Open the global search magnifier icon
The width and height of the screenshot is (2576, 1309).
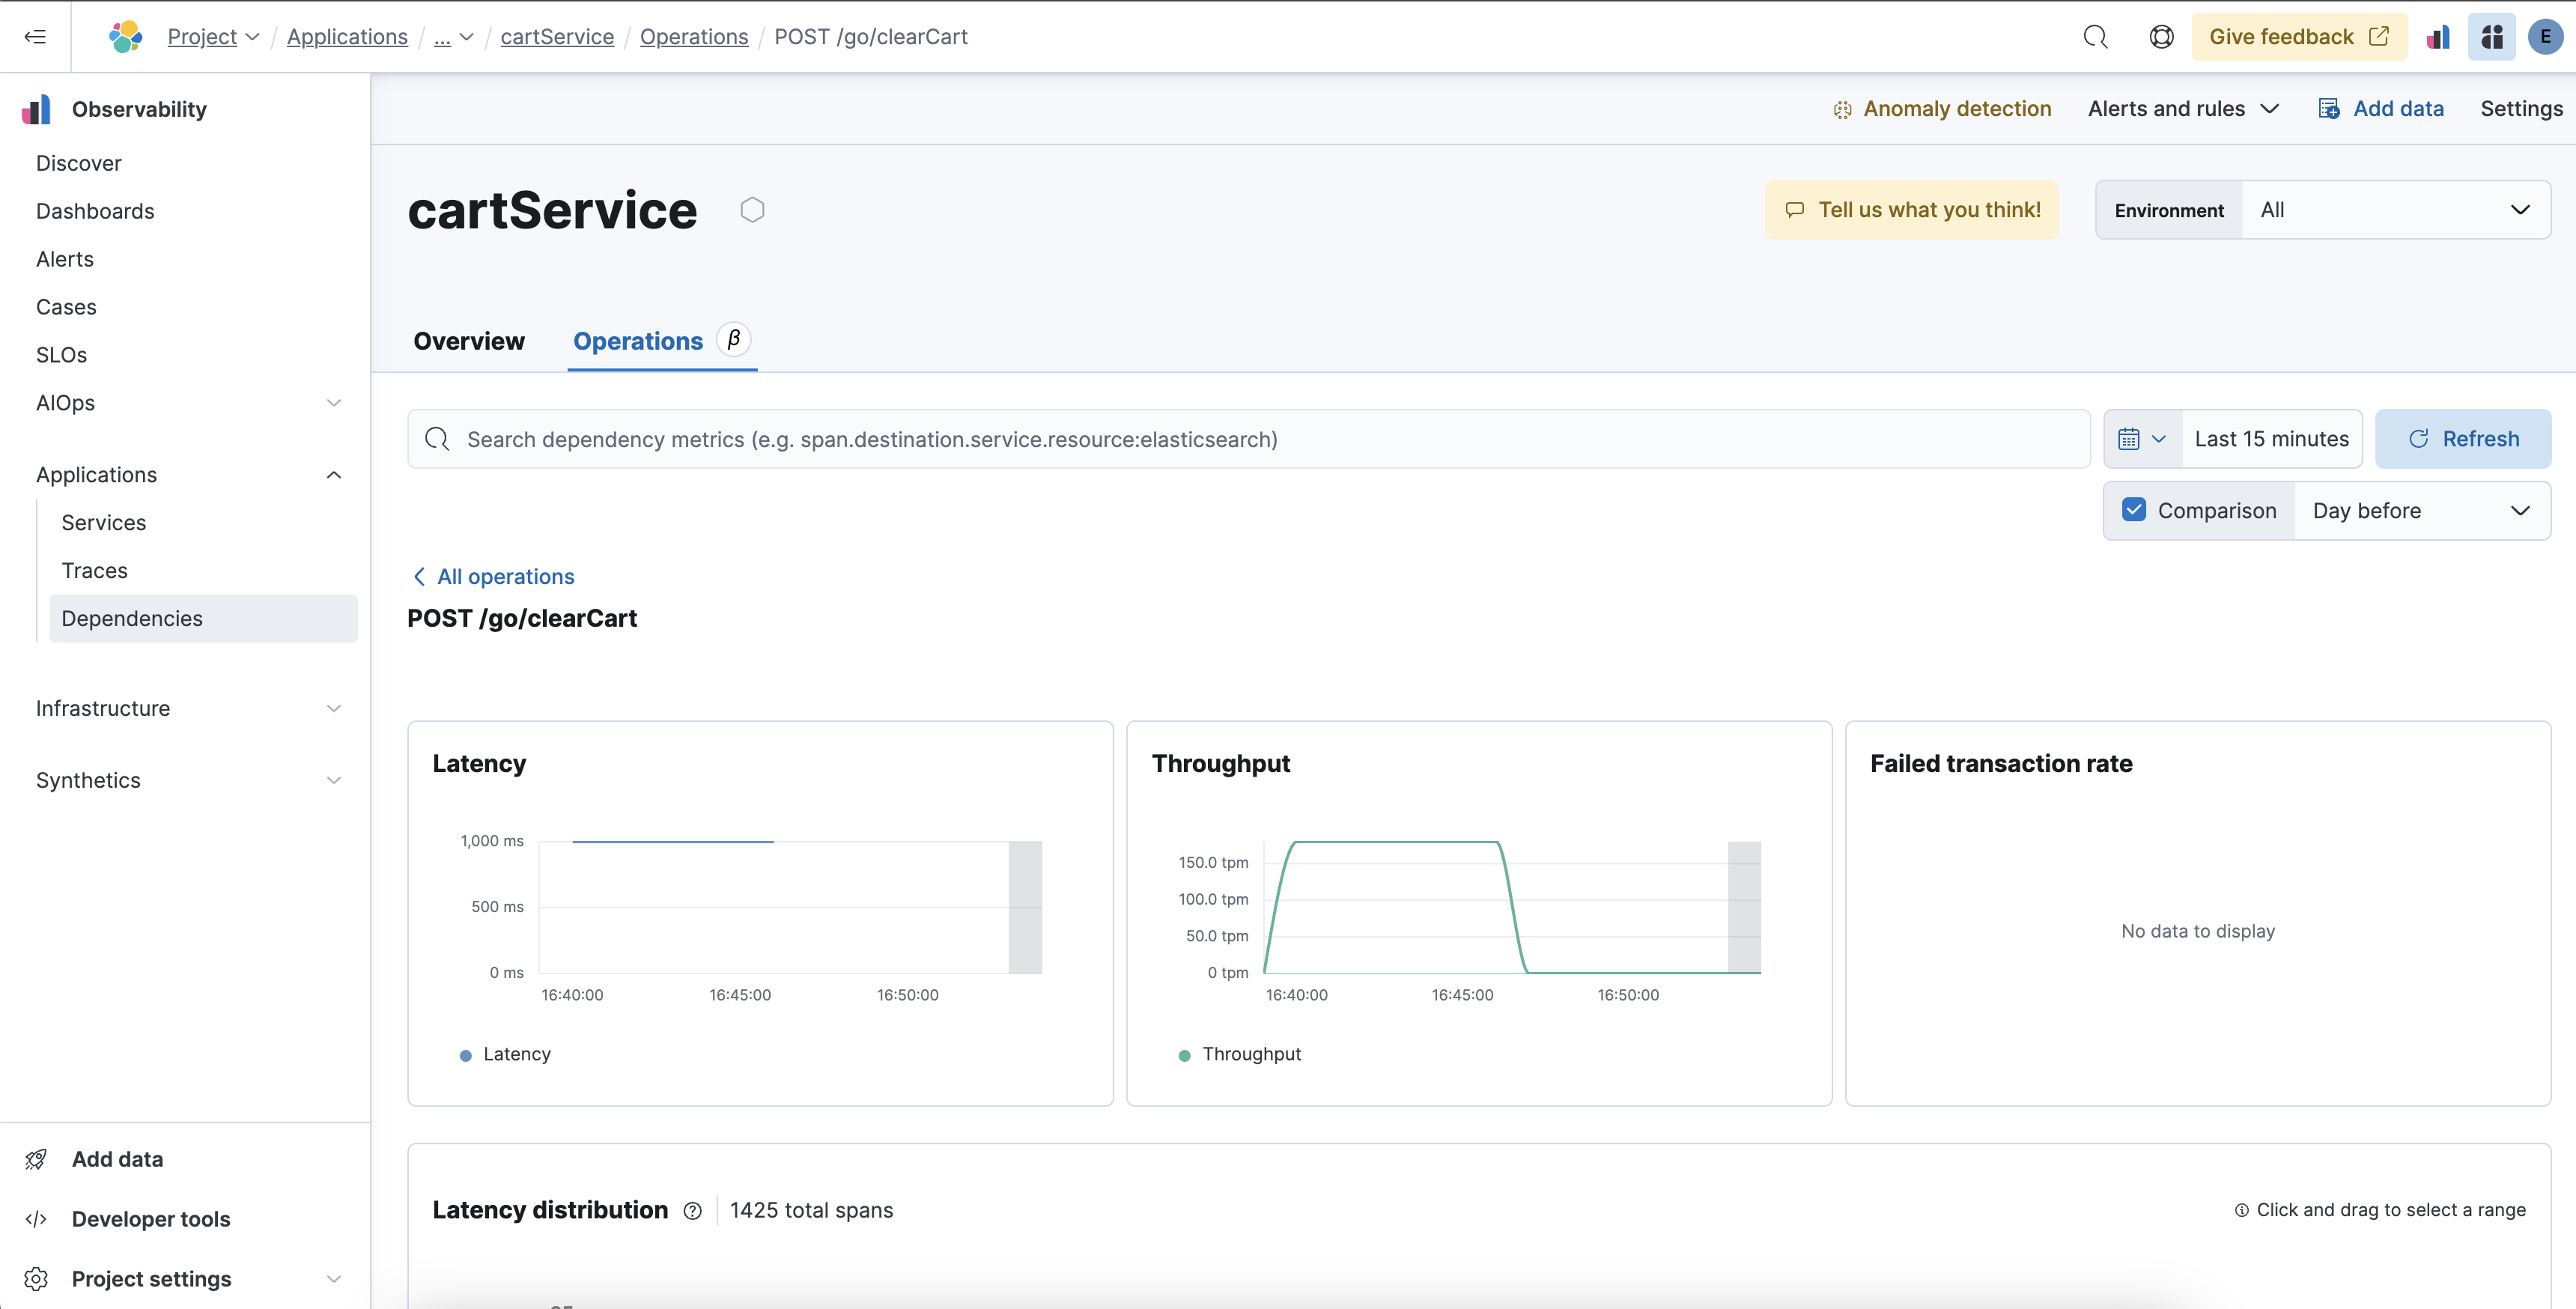[x=2095, y=37]
